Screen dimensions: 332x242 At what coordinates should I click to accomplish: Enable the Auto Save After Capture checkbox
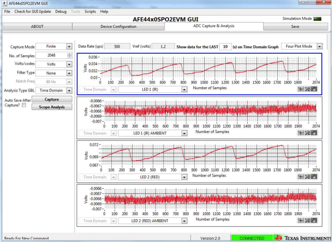(x=24, y=105)
